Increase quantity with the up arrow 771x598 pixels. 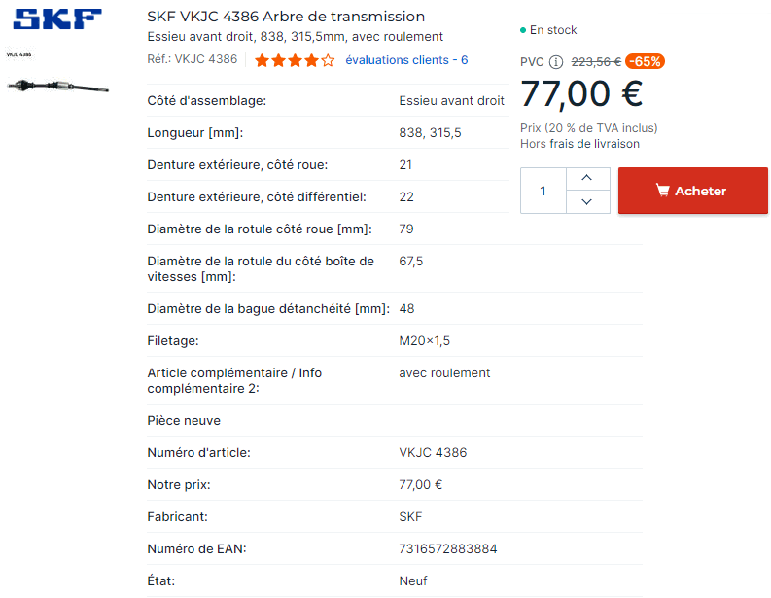coord(586,178)
